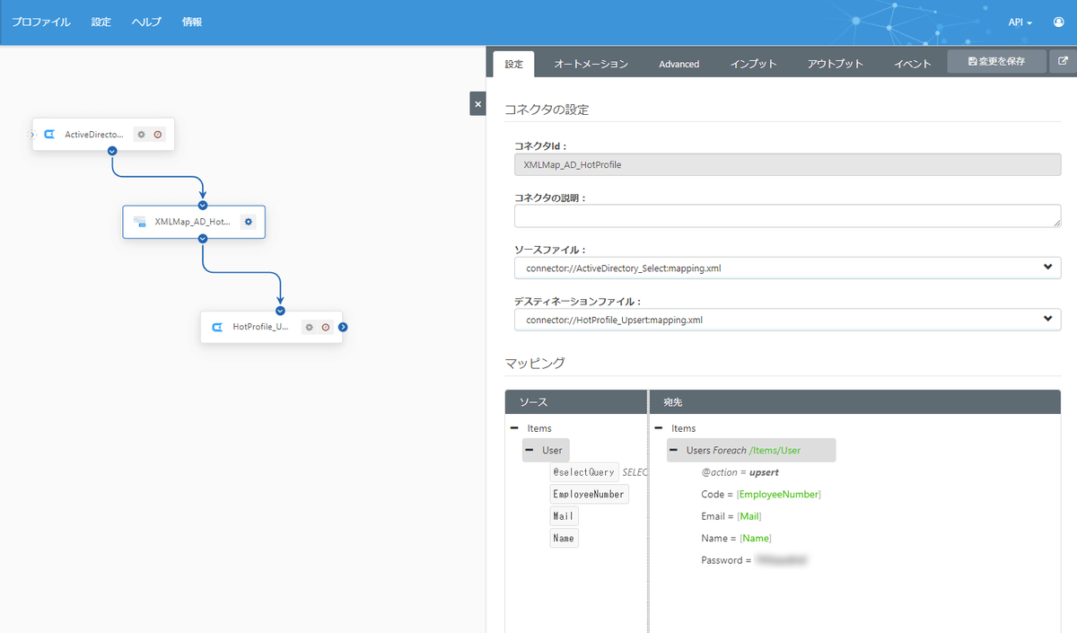
Task: Click the right arrow port on HotProfile_U connector
Action: pos(343,327)
